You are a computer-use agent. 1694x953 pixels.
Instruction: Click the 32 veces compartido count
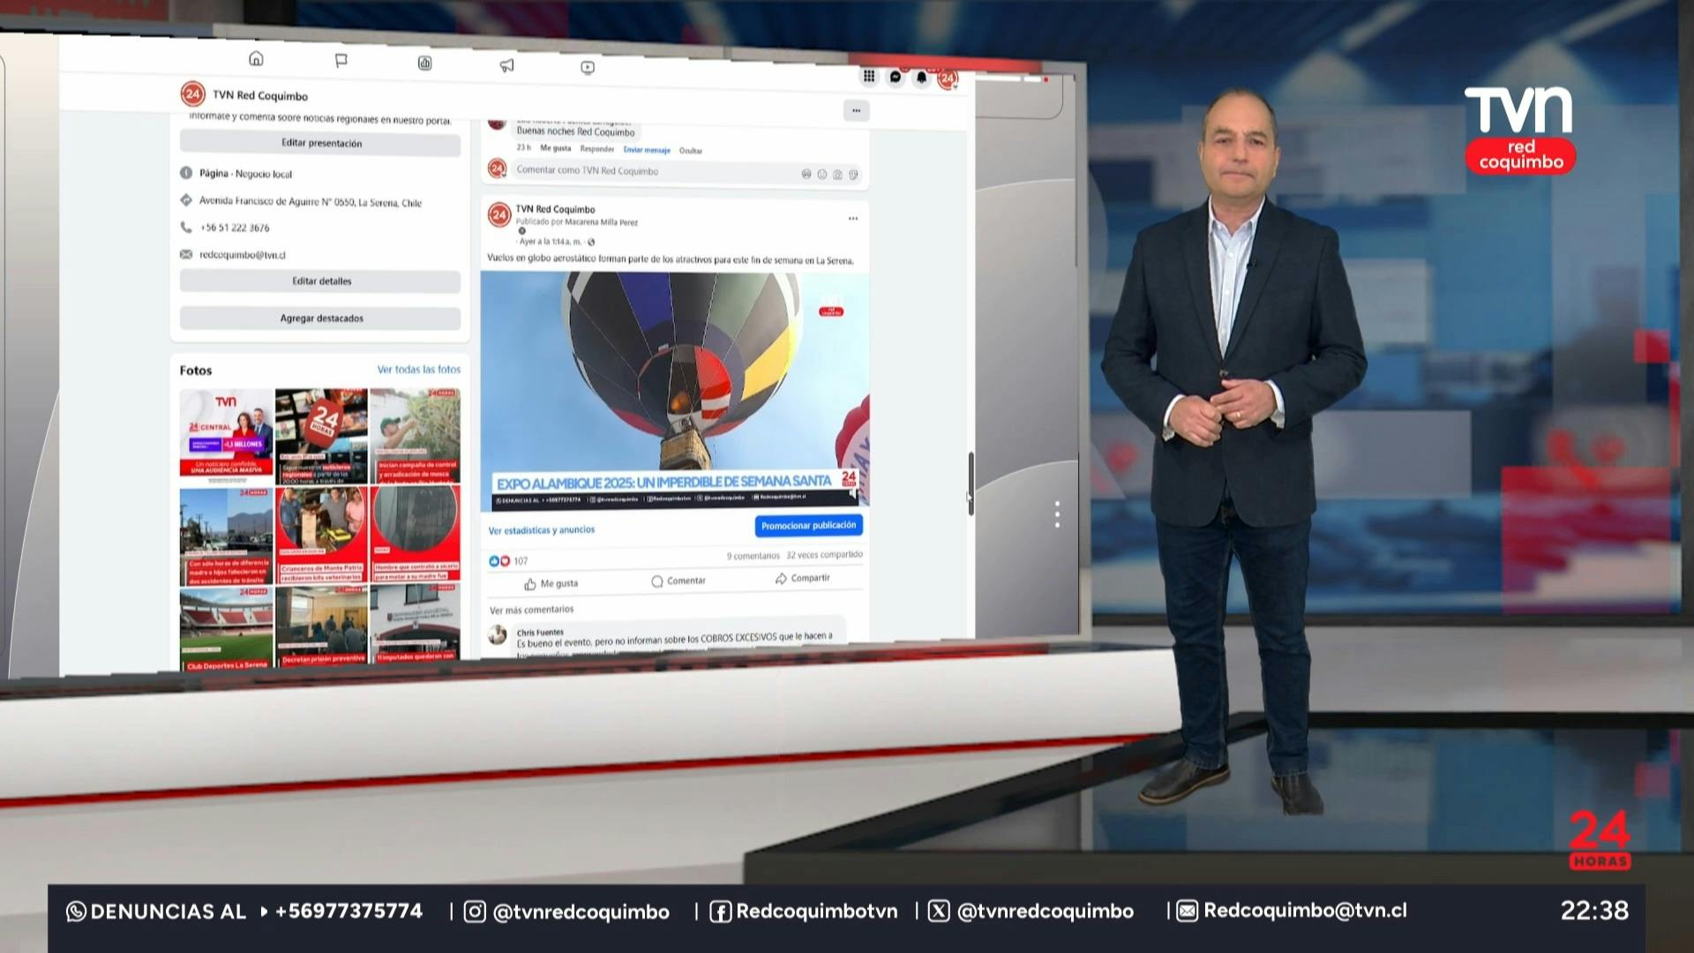(824, 555)
